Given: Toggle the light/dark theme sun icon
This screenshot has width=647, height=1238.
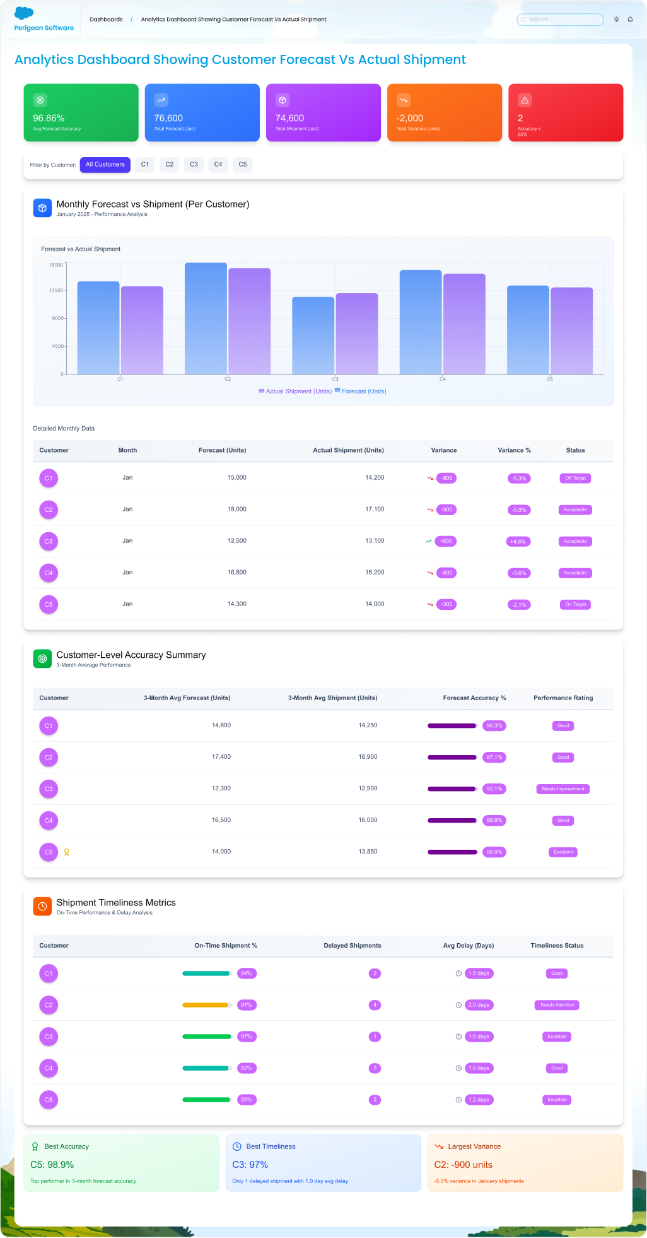Looking at the screenshot, I should coord(616,20).
